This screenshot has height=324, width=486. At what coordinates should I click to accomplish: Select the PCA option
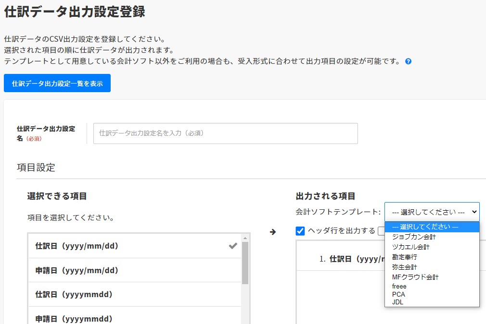coord(398,294)
